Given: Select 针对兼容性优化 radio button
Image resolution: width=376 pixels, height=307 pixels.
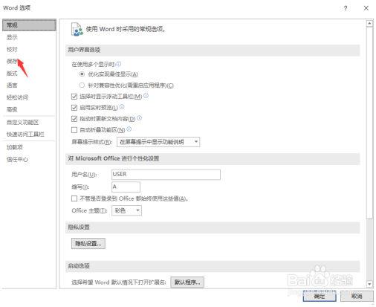Looking at the screenshot, I should pyautogui.click(x=82, y=85).
